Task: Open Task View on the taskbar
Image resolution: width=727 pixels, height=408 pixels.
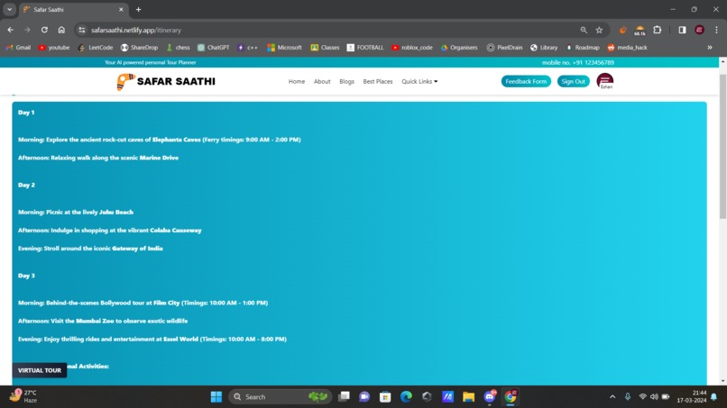Action: click(344, 397)
